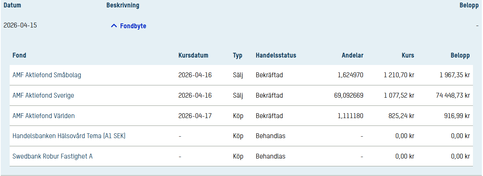Select the 69,092669 shares value
The width and height of the screenshot is (483, 176).
pyautogui.click(x=349, y=95)
